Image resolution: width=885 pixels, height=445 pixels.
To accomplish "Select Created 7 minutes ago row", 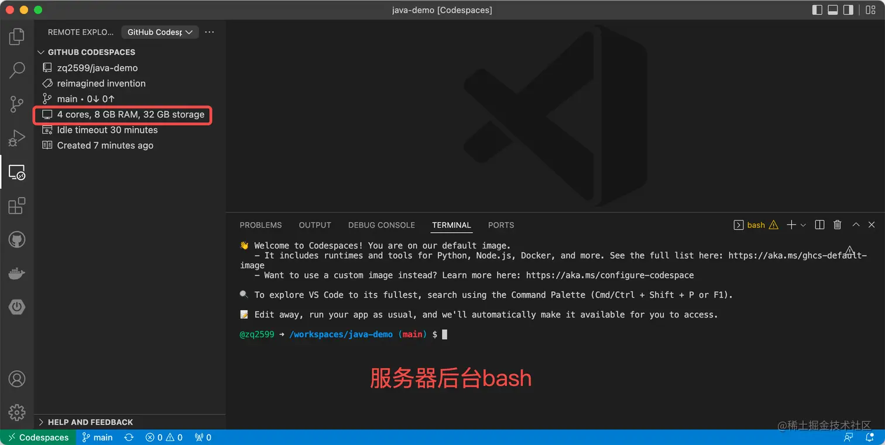I will (130, 145).
